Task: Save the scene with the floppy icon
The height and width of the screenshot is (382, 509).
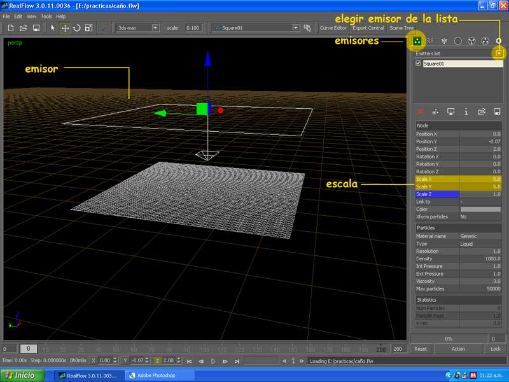Action: (36, 28)
